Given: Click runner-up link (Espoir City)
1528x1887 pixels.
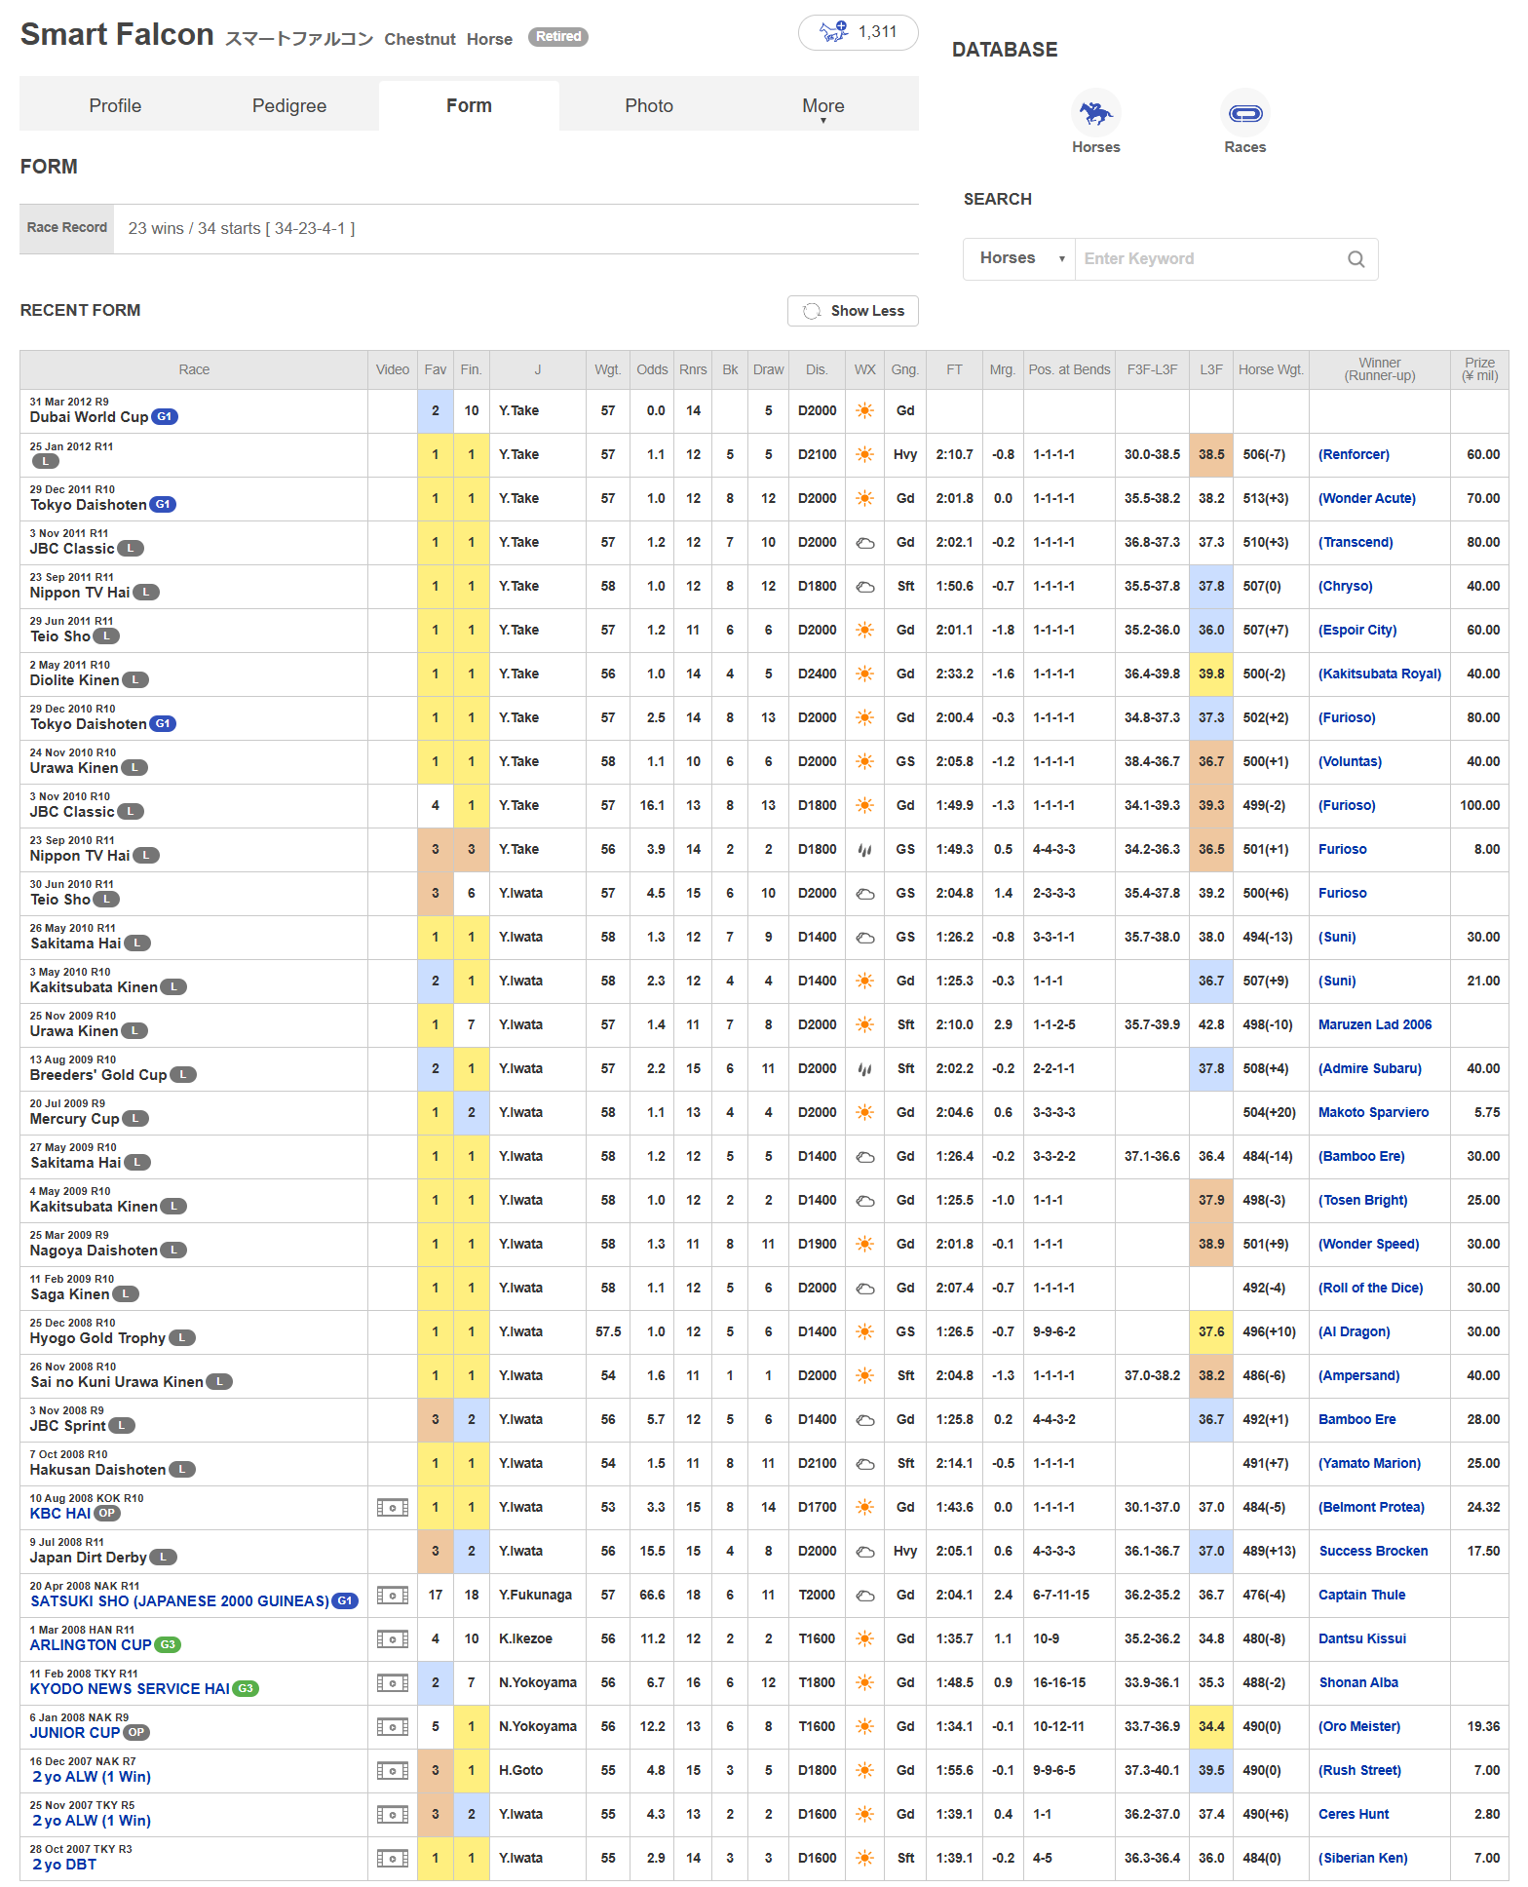Looking at the screenshot, I should (1356, 631).
